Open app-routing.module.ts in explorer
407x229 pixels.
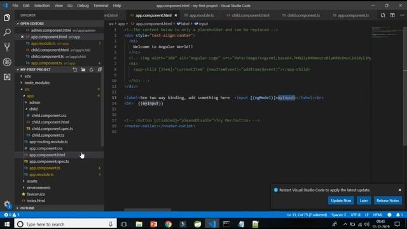pyautogui.click(x=48, y=142)
